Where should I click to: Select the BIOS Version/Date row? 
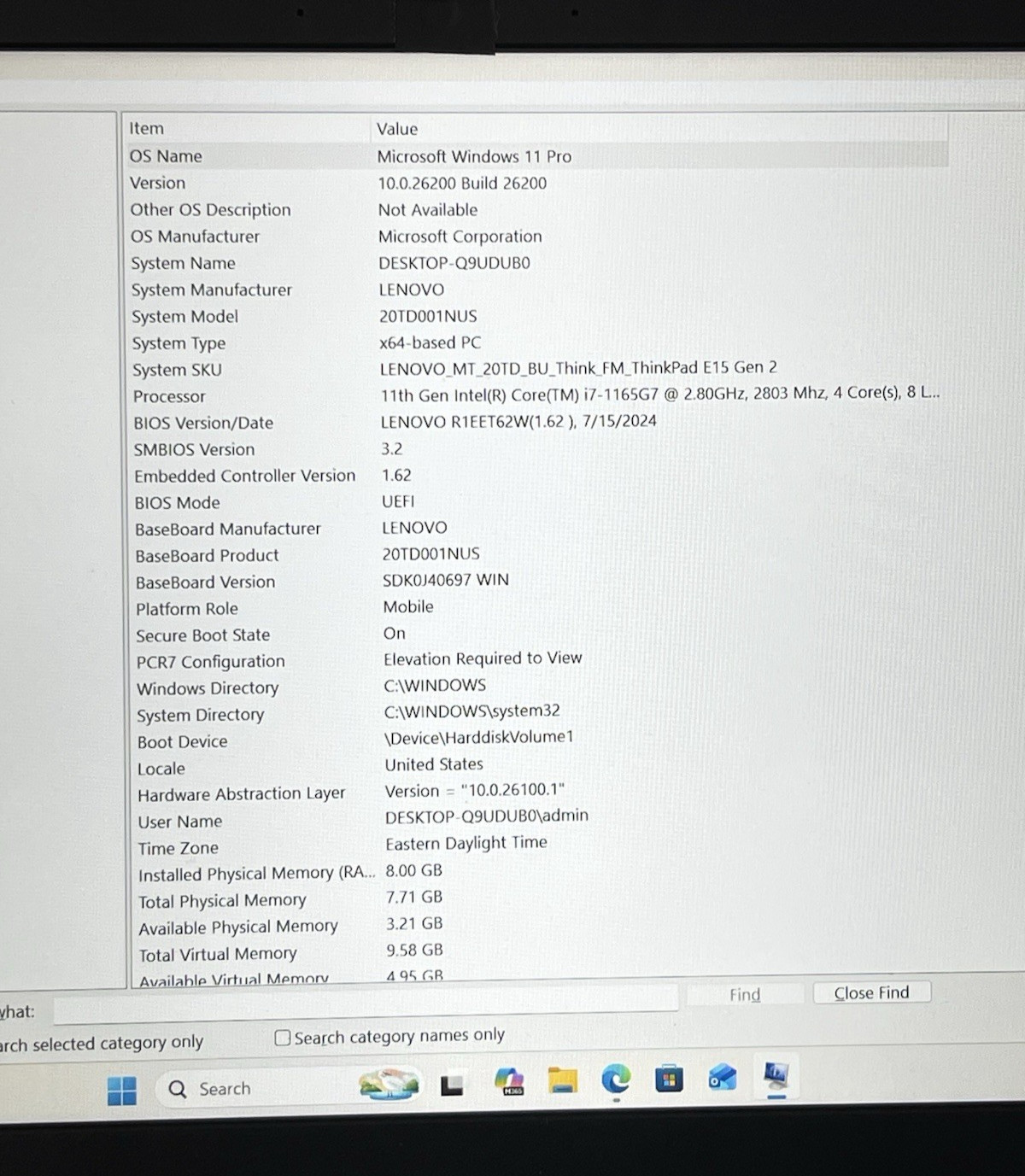click(536, 422)
